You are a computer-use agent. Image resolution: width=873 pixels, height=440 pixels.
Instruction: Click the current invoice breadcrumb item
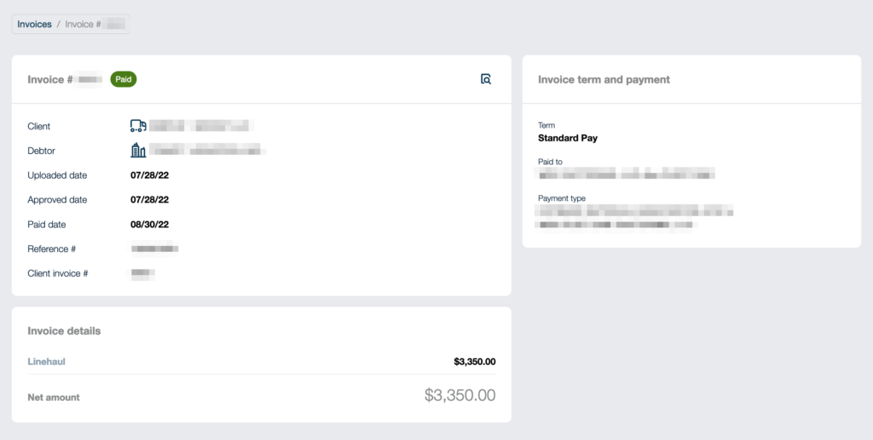(95, 24)
